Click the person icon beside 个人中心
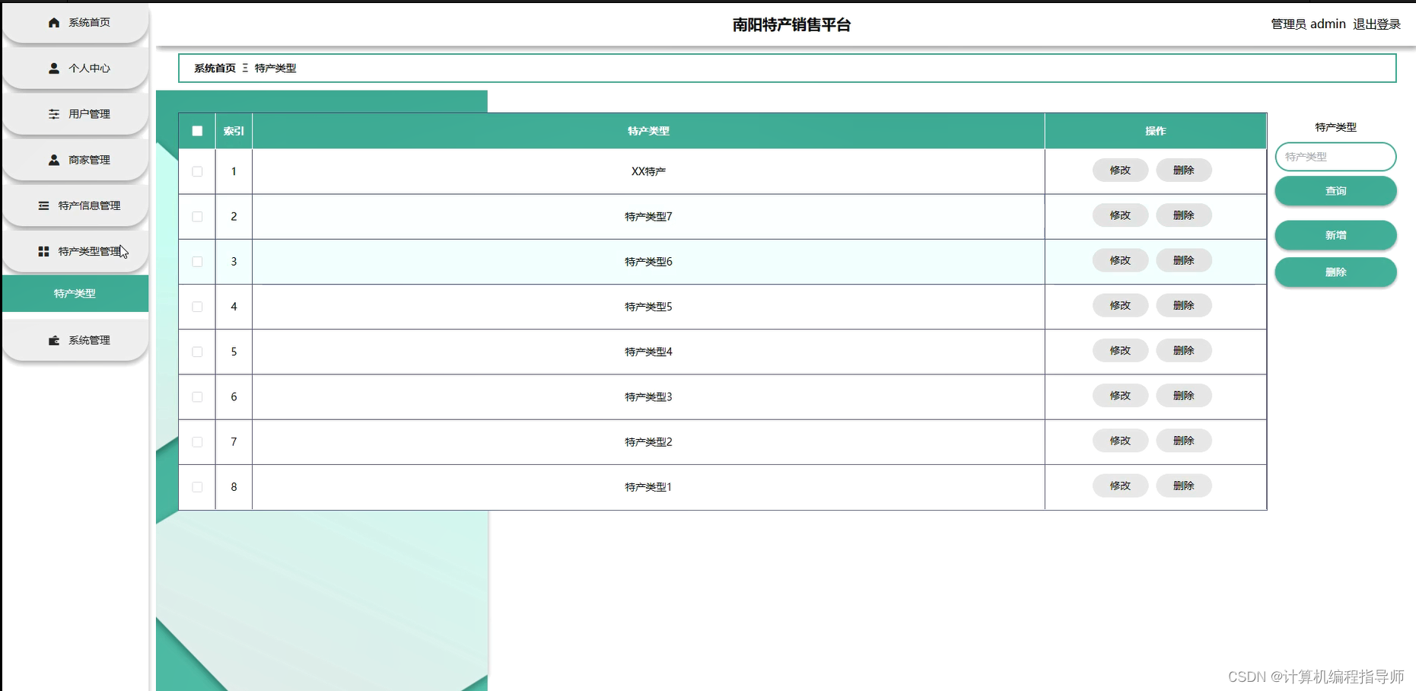Viewport: 1416px width, 691px height. [54, 68]
